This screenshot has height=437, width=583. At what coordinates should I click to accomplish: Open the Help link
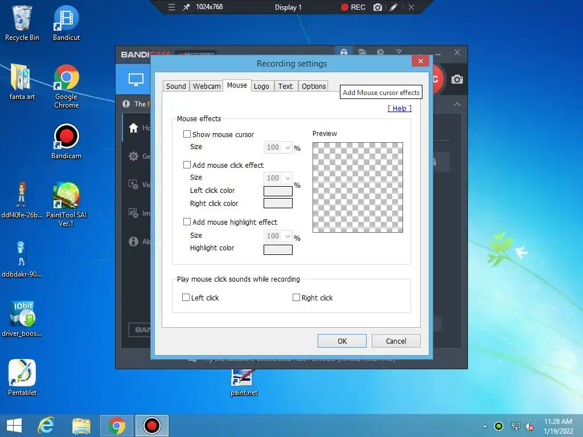pyautogui.click(x=400, y=108)
